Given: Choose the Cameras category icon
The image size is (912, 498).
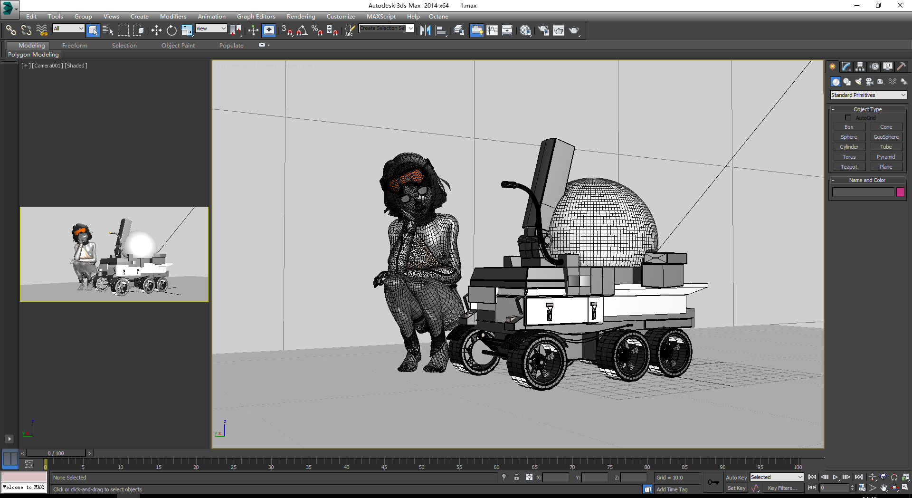Looking at the screenshot, I should [870, 82].
